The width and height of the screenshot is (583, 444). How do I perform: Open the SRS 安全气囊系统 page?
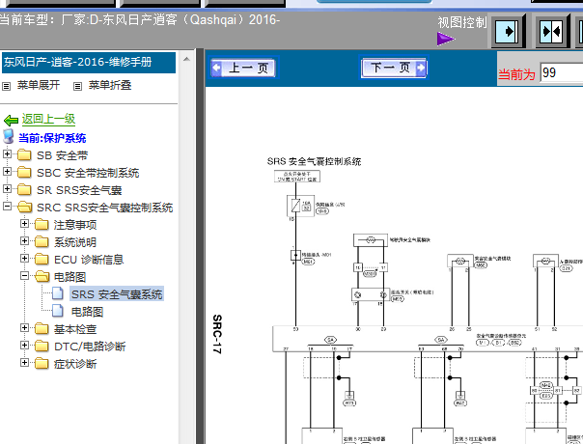pyautogui.click(x=117, y=294)
